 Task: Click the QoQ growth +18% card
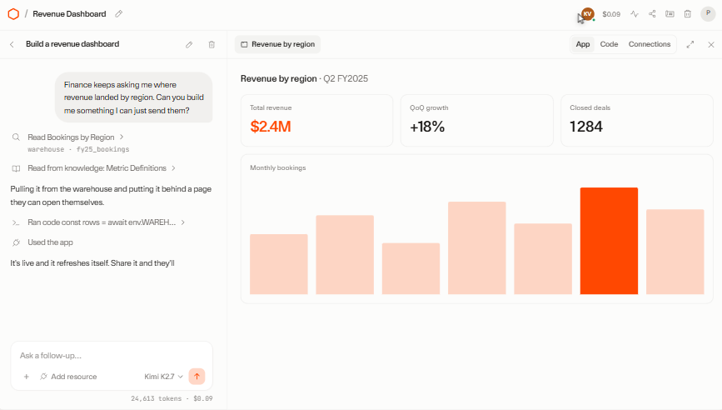476,121
